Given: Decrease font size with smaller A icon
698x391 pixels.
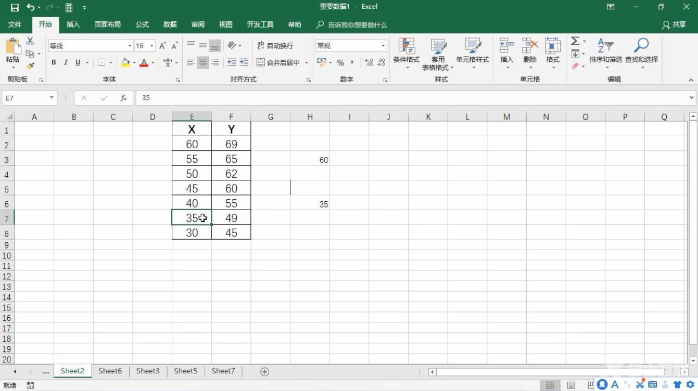Looking at the screenshot, I should (x=174, y=46).
